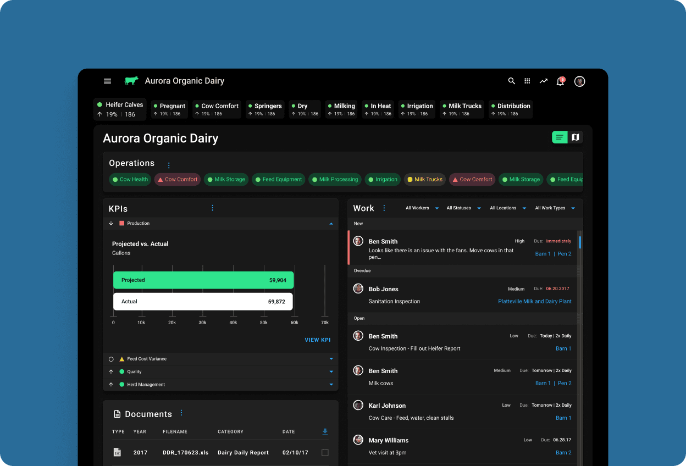Open search with the magnifier icon
Image resolution: width=686 pixels, height=466 pixels.
(512, 81)
